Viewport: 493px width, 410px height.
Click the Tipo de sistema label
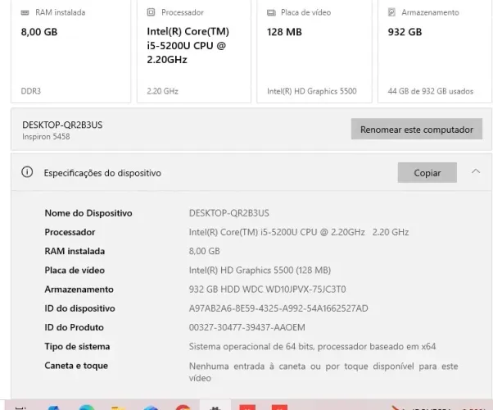77,346
